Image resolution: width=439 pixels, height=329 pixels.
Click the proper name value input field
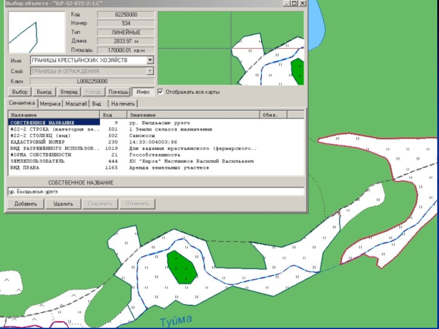click(x=155, y=191)
